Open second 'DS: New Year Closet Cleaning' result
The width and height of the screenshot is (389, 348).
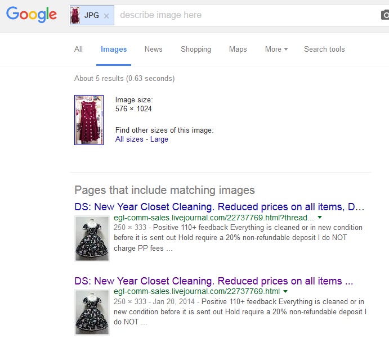click(214, 281)
